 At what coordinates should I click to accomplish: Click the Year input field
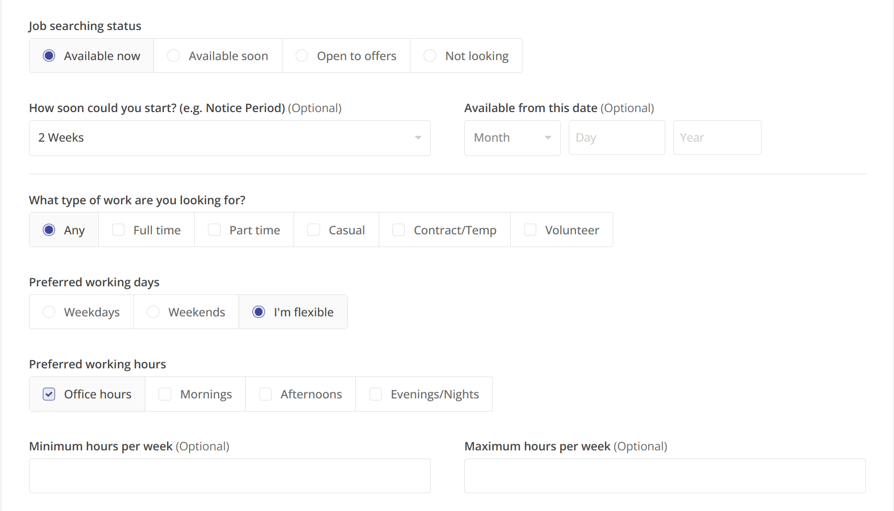717,138
